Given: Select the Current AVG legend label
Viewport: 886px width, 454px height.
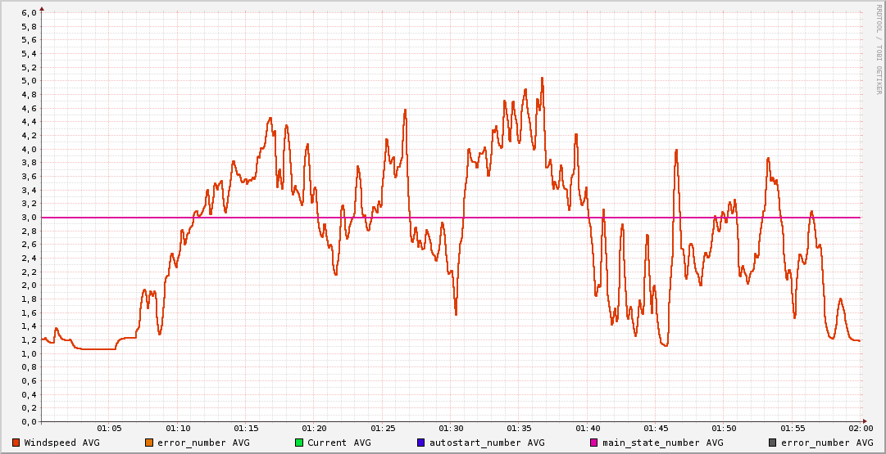Looking at the screenshot, I should (338, 443).
